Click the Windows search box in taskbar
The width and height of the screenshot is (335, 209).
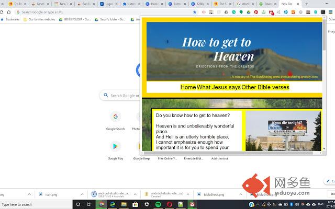click(x=36, y=204)
